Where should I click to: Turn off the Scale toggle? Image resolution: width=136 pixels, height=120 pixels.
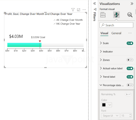[130, 43]
